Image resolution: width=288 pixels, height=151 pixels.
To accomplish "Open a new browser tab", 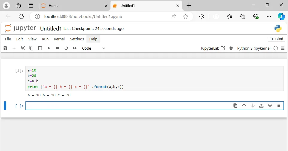I will coord(189,6).
